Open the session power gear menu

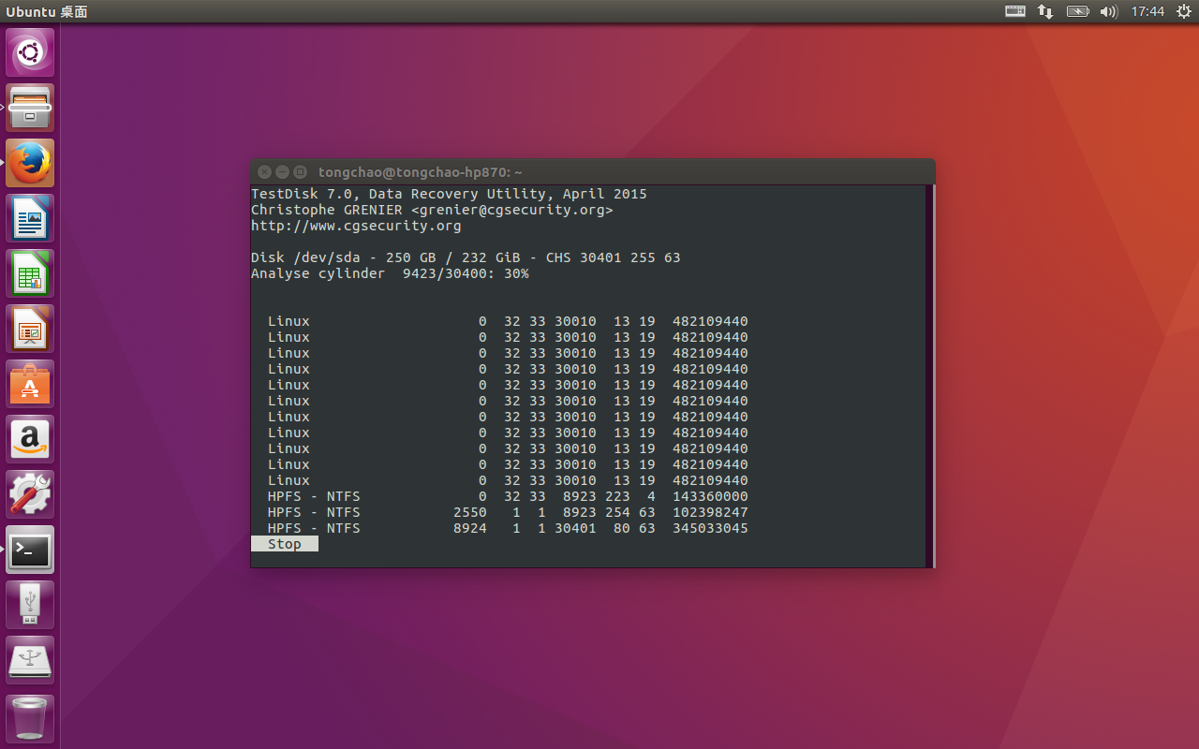click(x=1183, y=11)
